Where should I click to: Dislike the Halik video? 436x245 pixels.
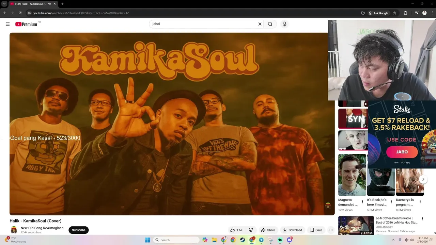[251, 230]
